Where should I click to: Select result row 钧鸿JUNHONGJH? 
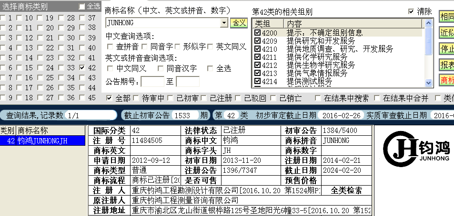(x=42, y=141)
